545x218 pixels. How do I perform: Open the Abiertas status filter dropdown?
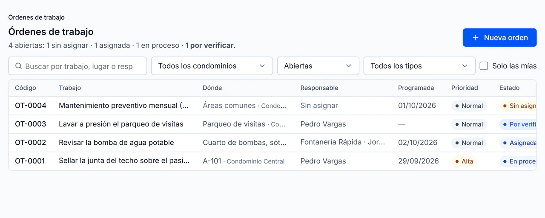318,66
